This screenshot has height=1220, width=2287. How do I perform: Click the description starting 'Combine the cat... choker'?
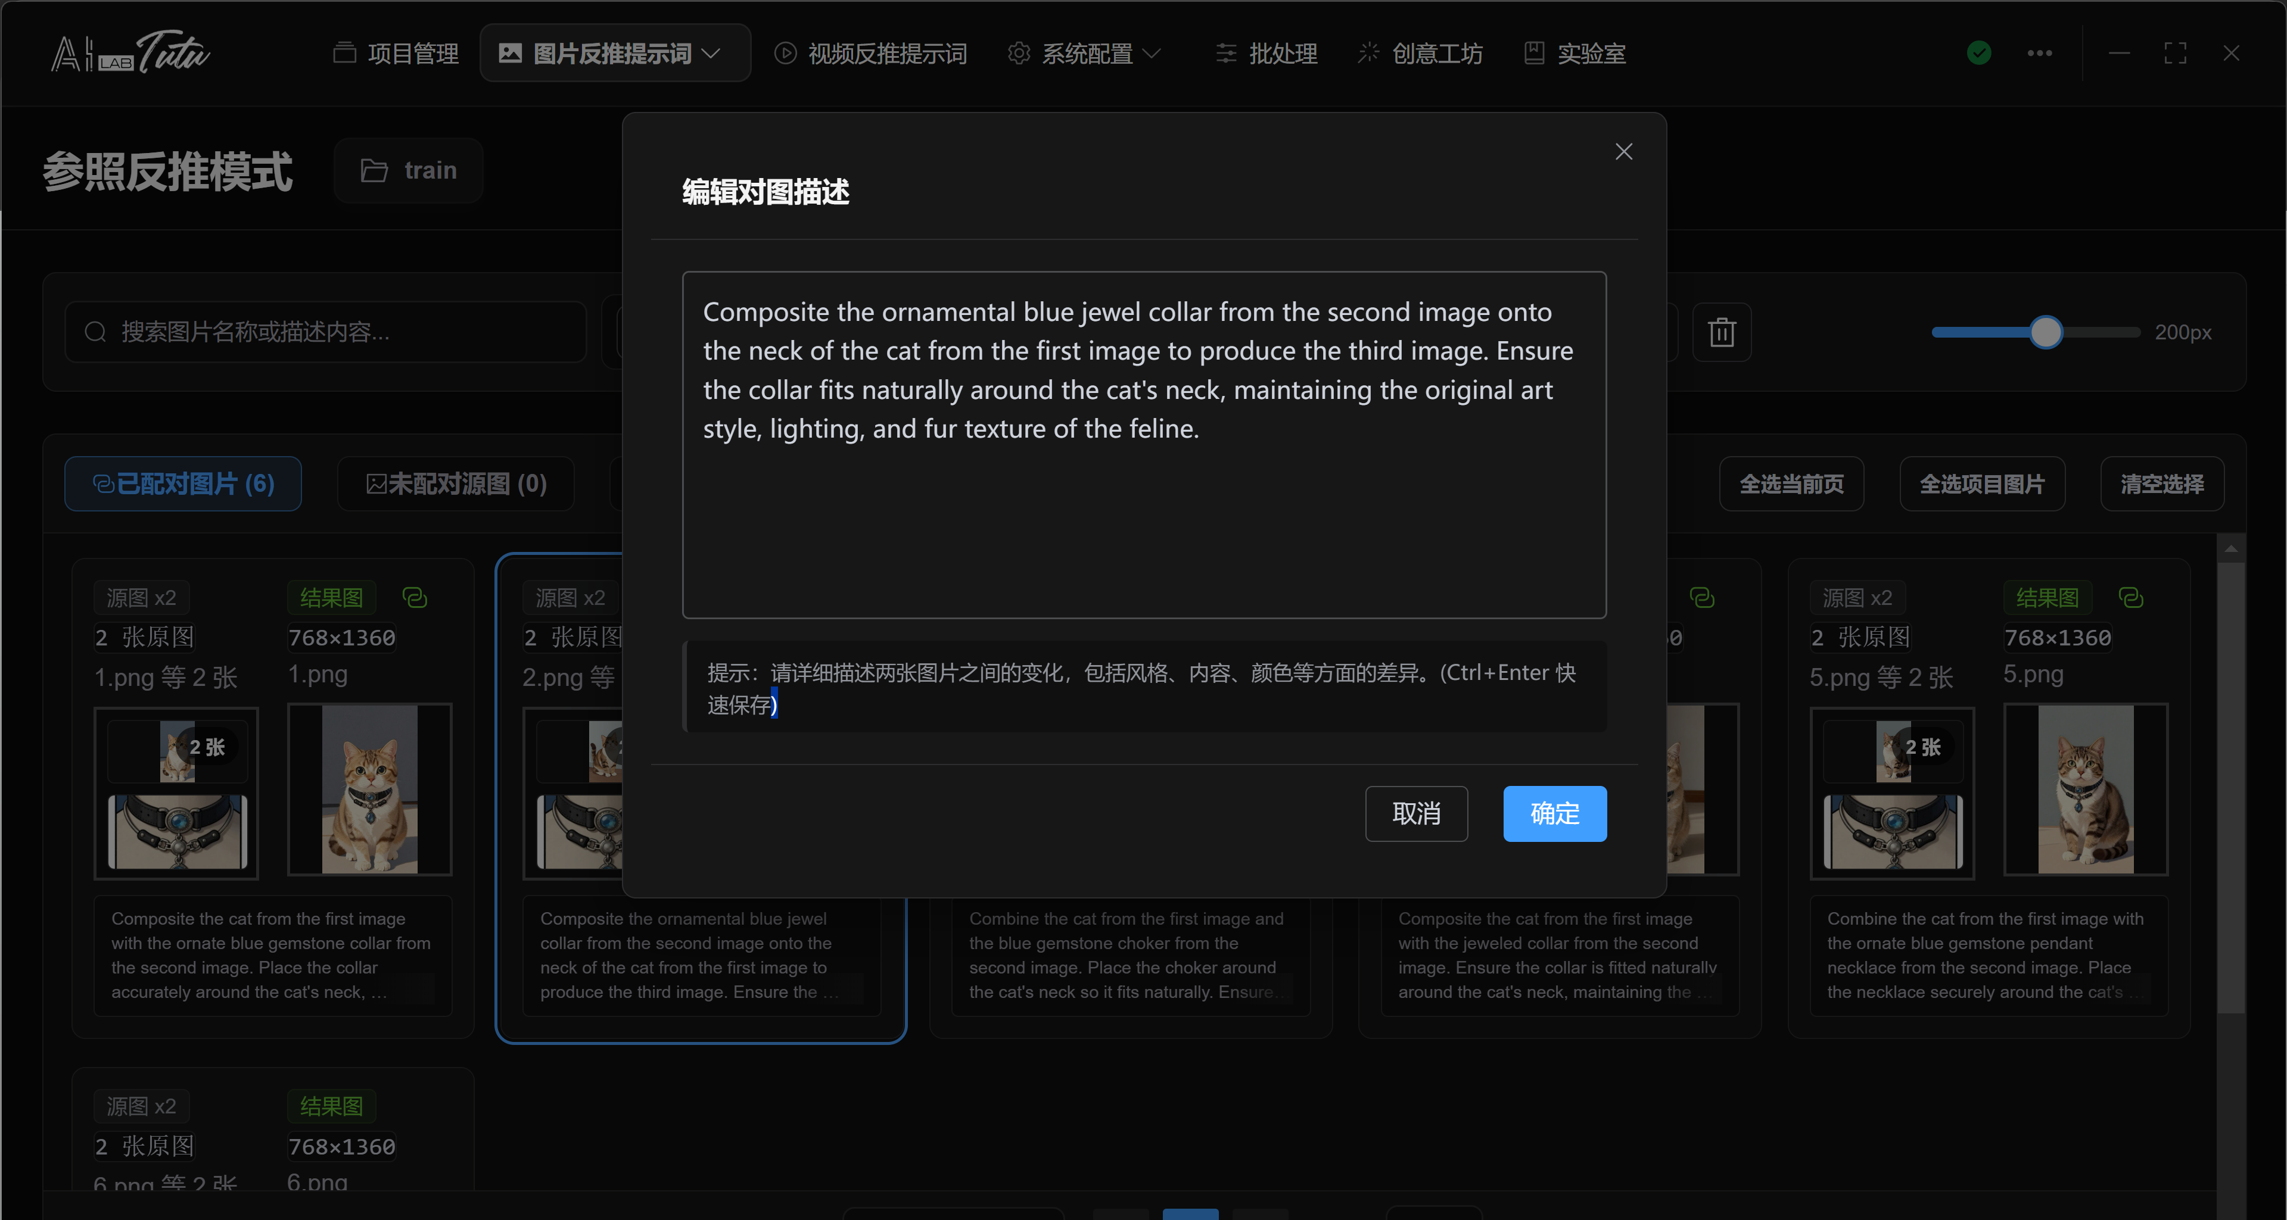1130,954
